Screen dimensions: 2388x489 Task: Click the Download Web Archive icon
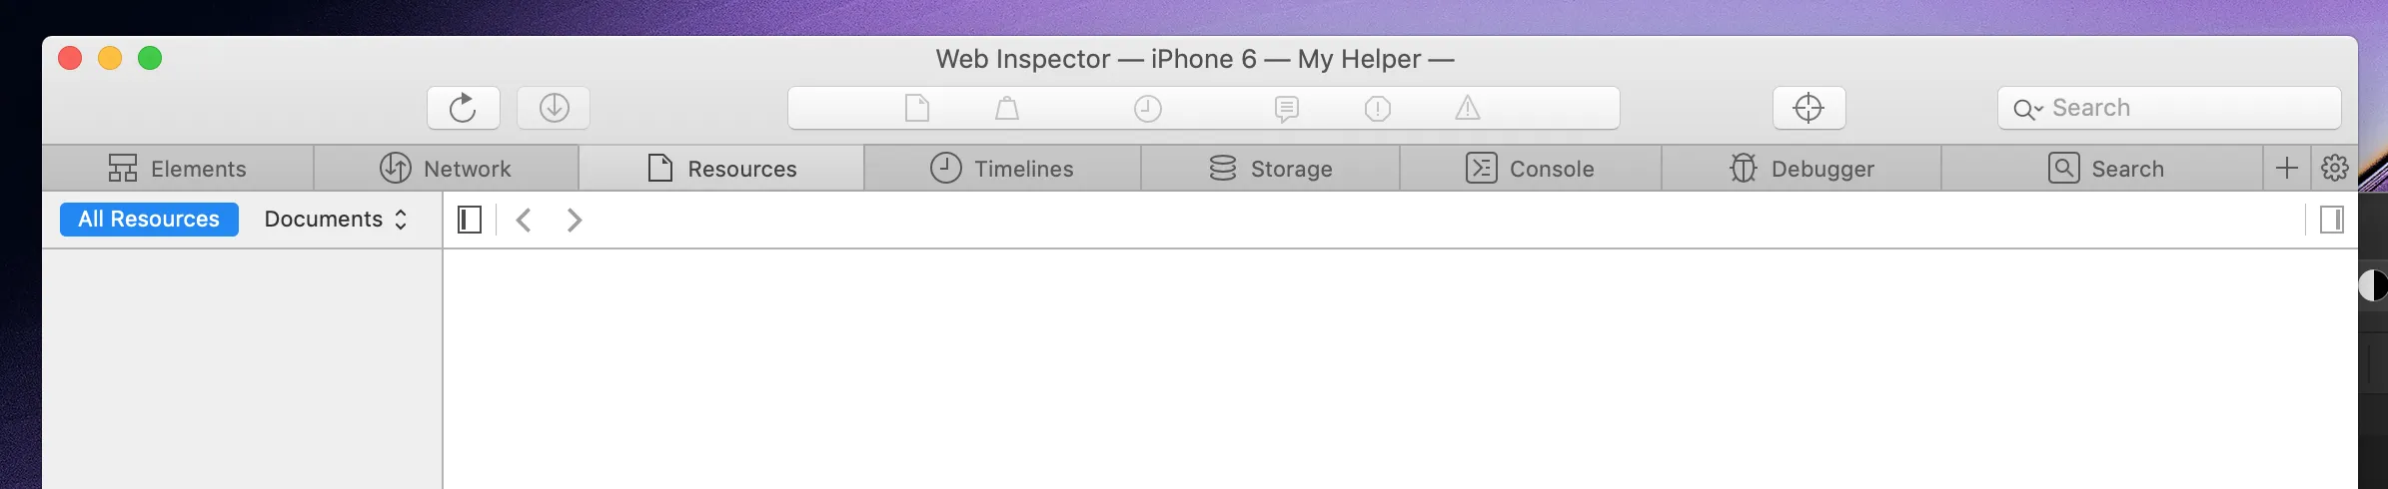554,108
